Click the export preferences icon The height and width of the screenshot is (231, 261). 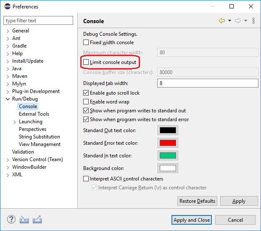coord(37,220)
